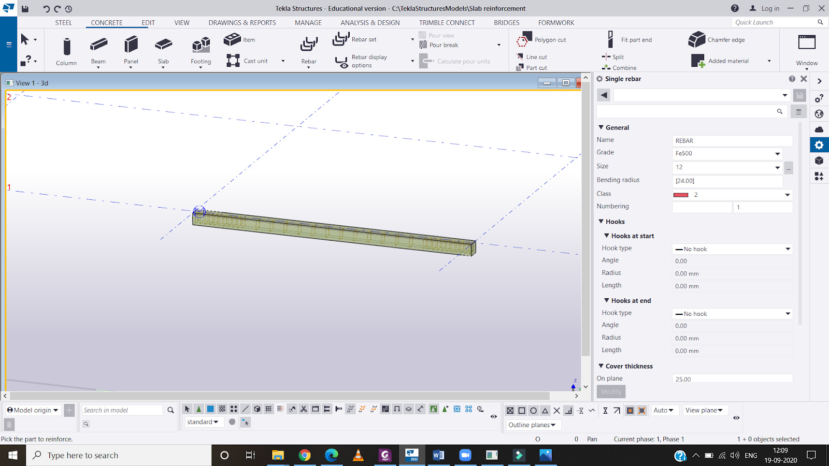Click the Modify button
829x466 pixels.
611,391
